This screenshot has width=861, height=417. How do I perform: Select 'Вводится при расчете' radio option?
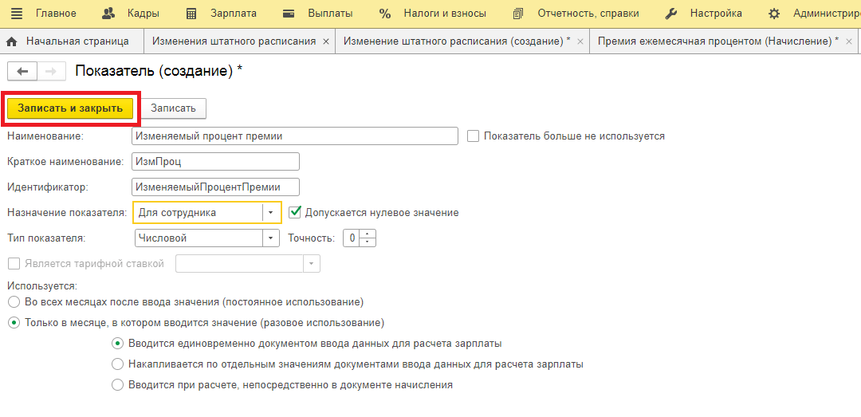(118, 384)
